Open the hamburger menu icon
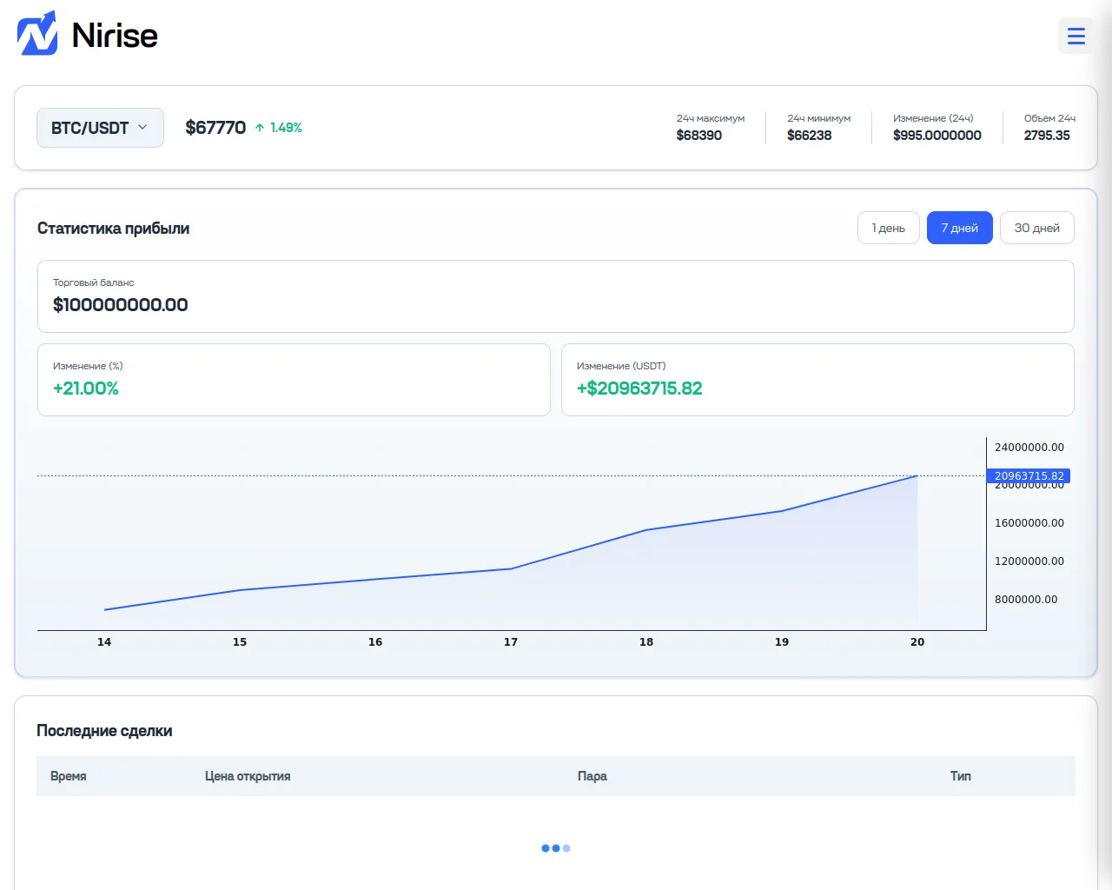This screenshot has width=1112, height=890. pos(1076,36)
